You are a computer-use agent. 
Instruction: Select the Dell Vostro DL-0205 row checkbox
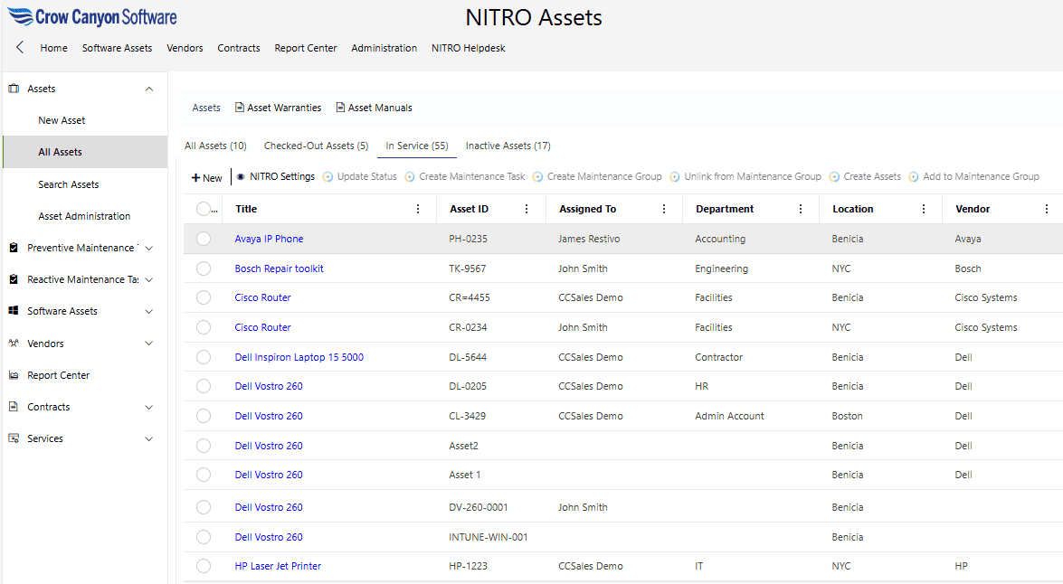(x=204, y=386)
